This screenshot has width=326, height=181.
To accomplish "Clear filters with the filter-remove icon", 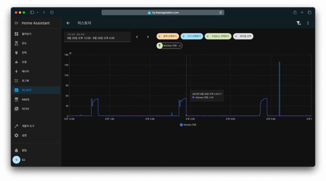I will tap(298, 23).
